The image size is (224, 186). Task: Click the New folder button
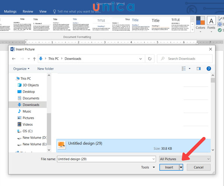pyautogui.click(x=46, y=68)
